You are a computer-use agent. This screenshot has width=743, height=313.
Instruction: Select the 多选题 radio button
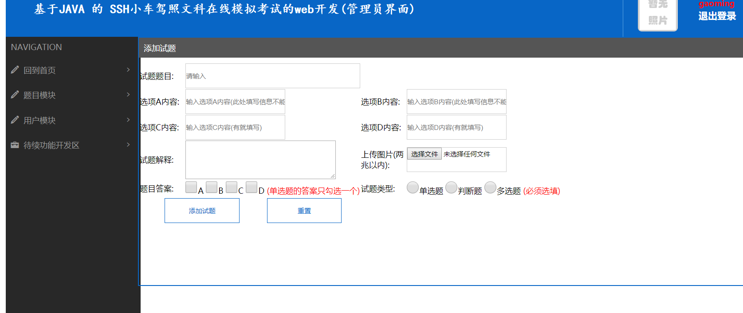click(x=490, y=188)
